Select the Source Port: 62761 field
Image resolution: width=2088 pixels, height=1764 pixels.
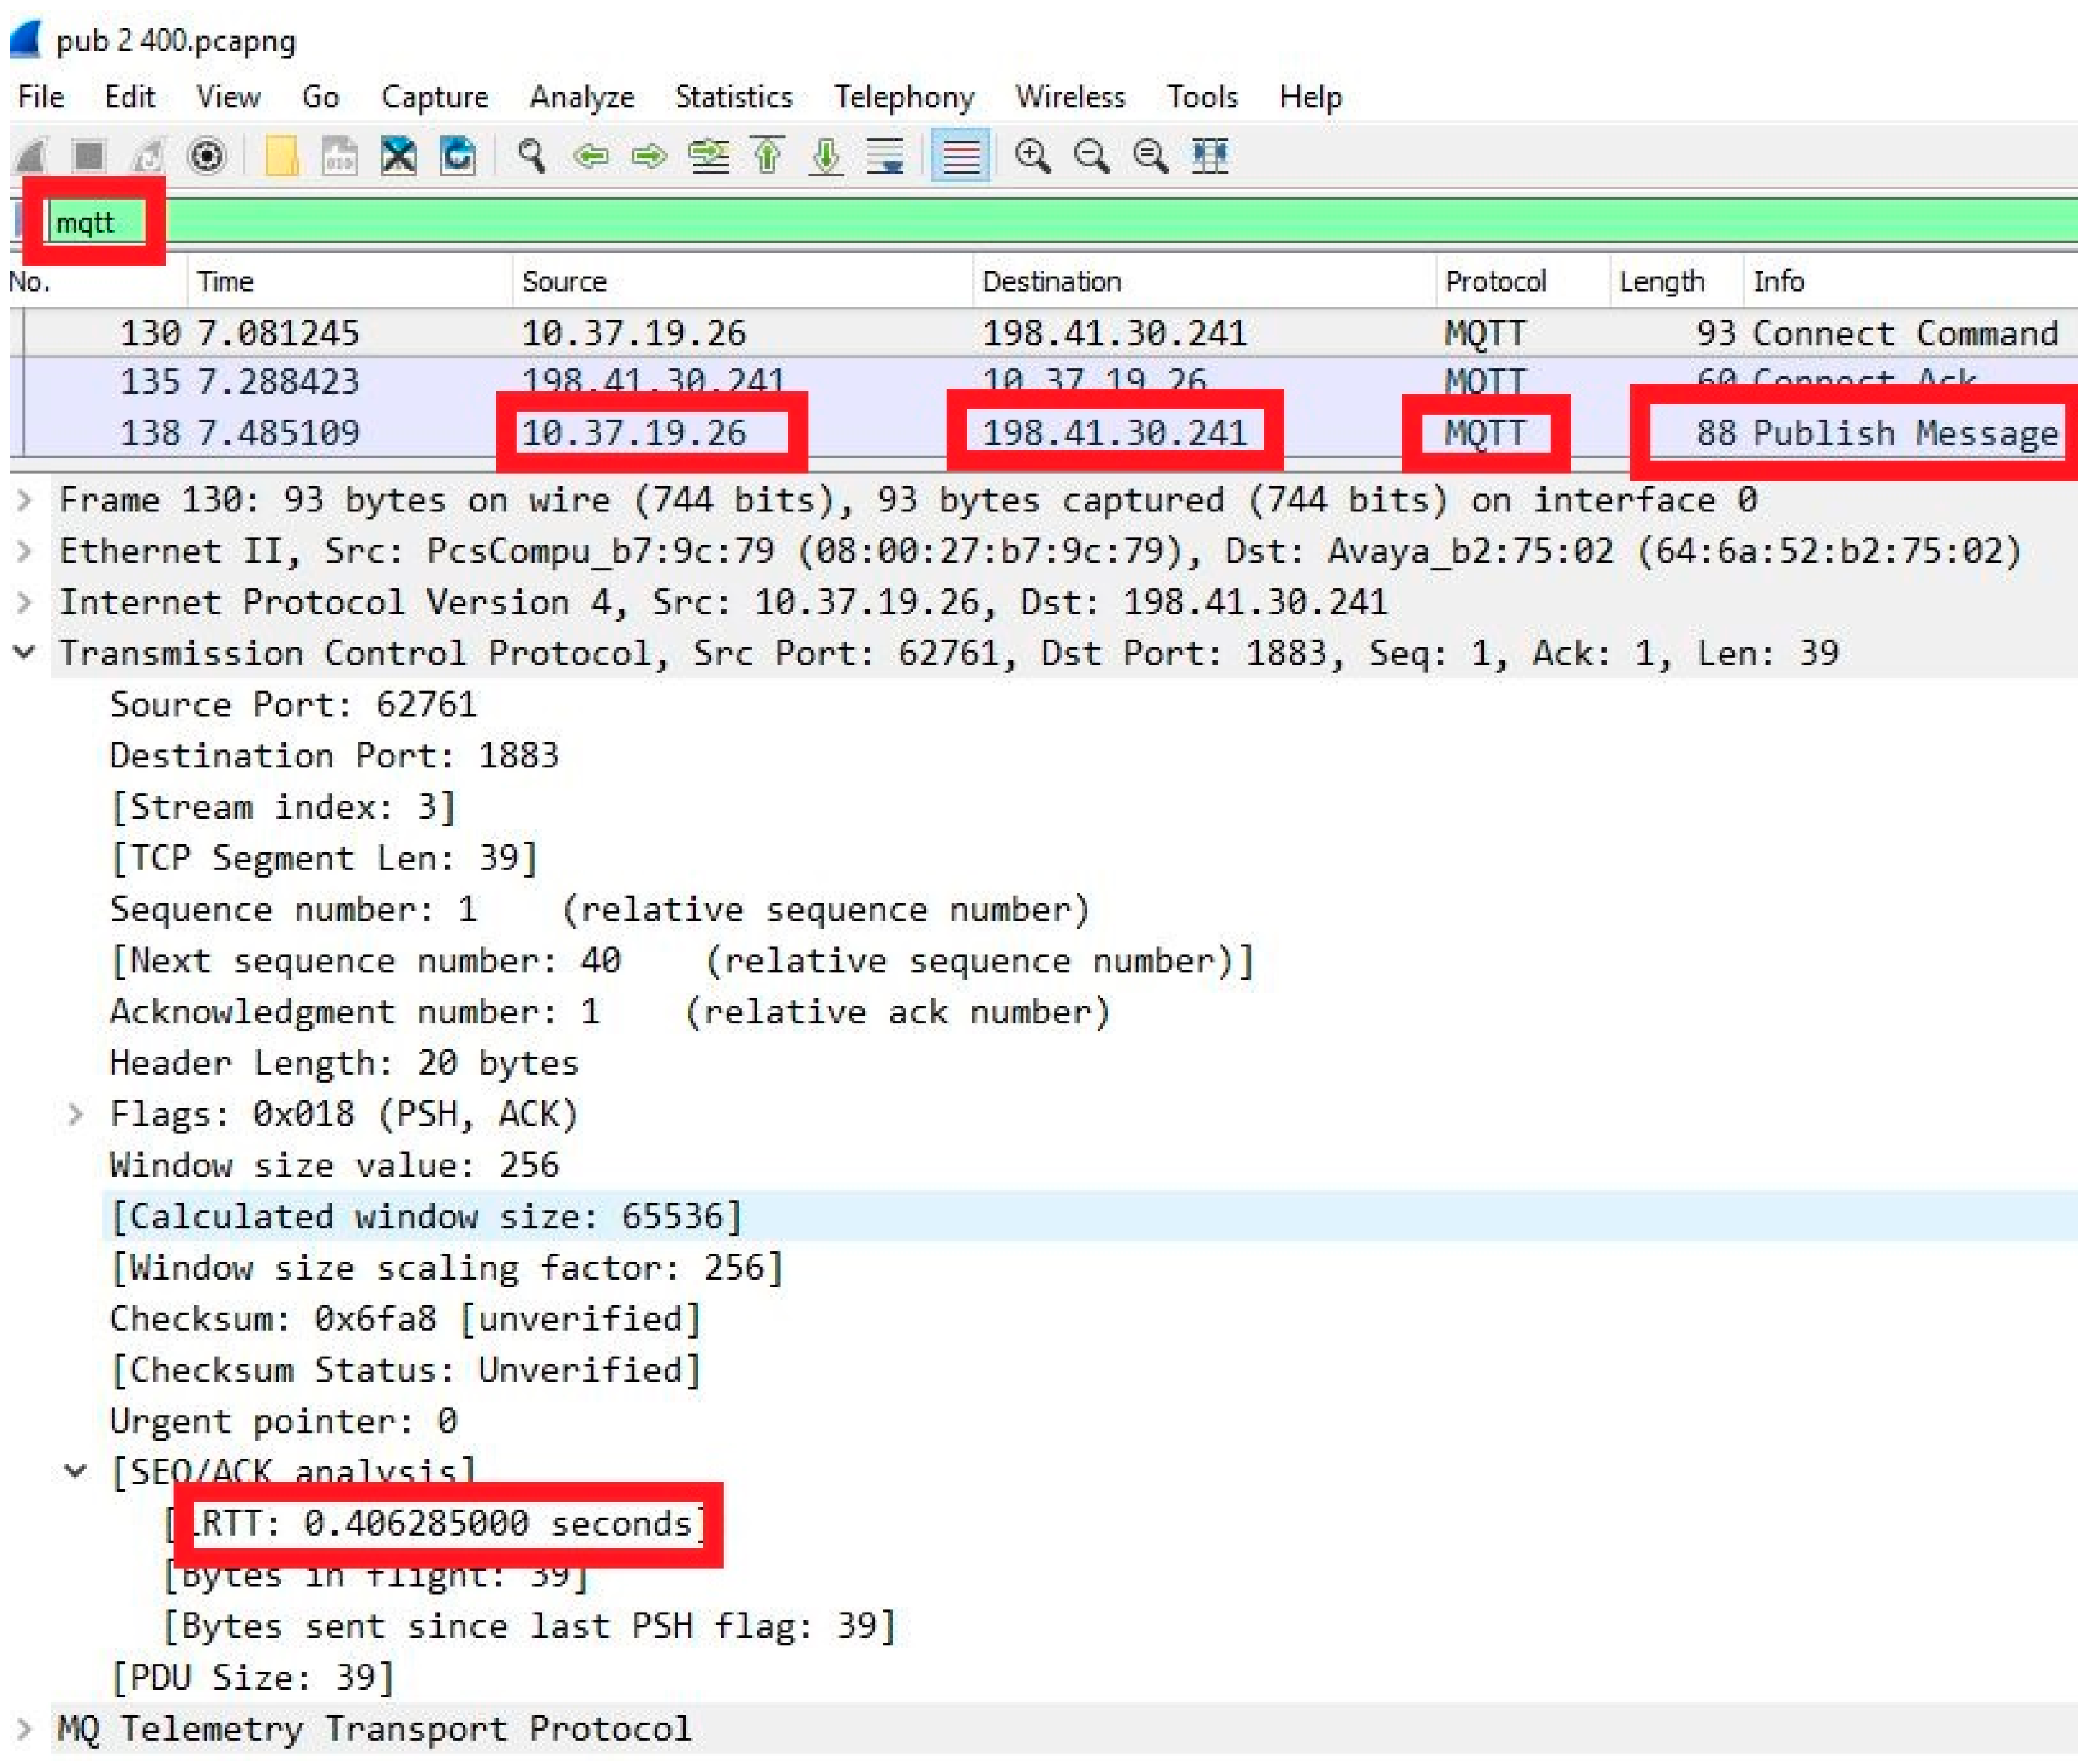(293, 704)
